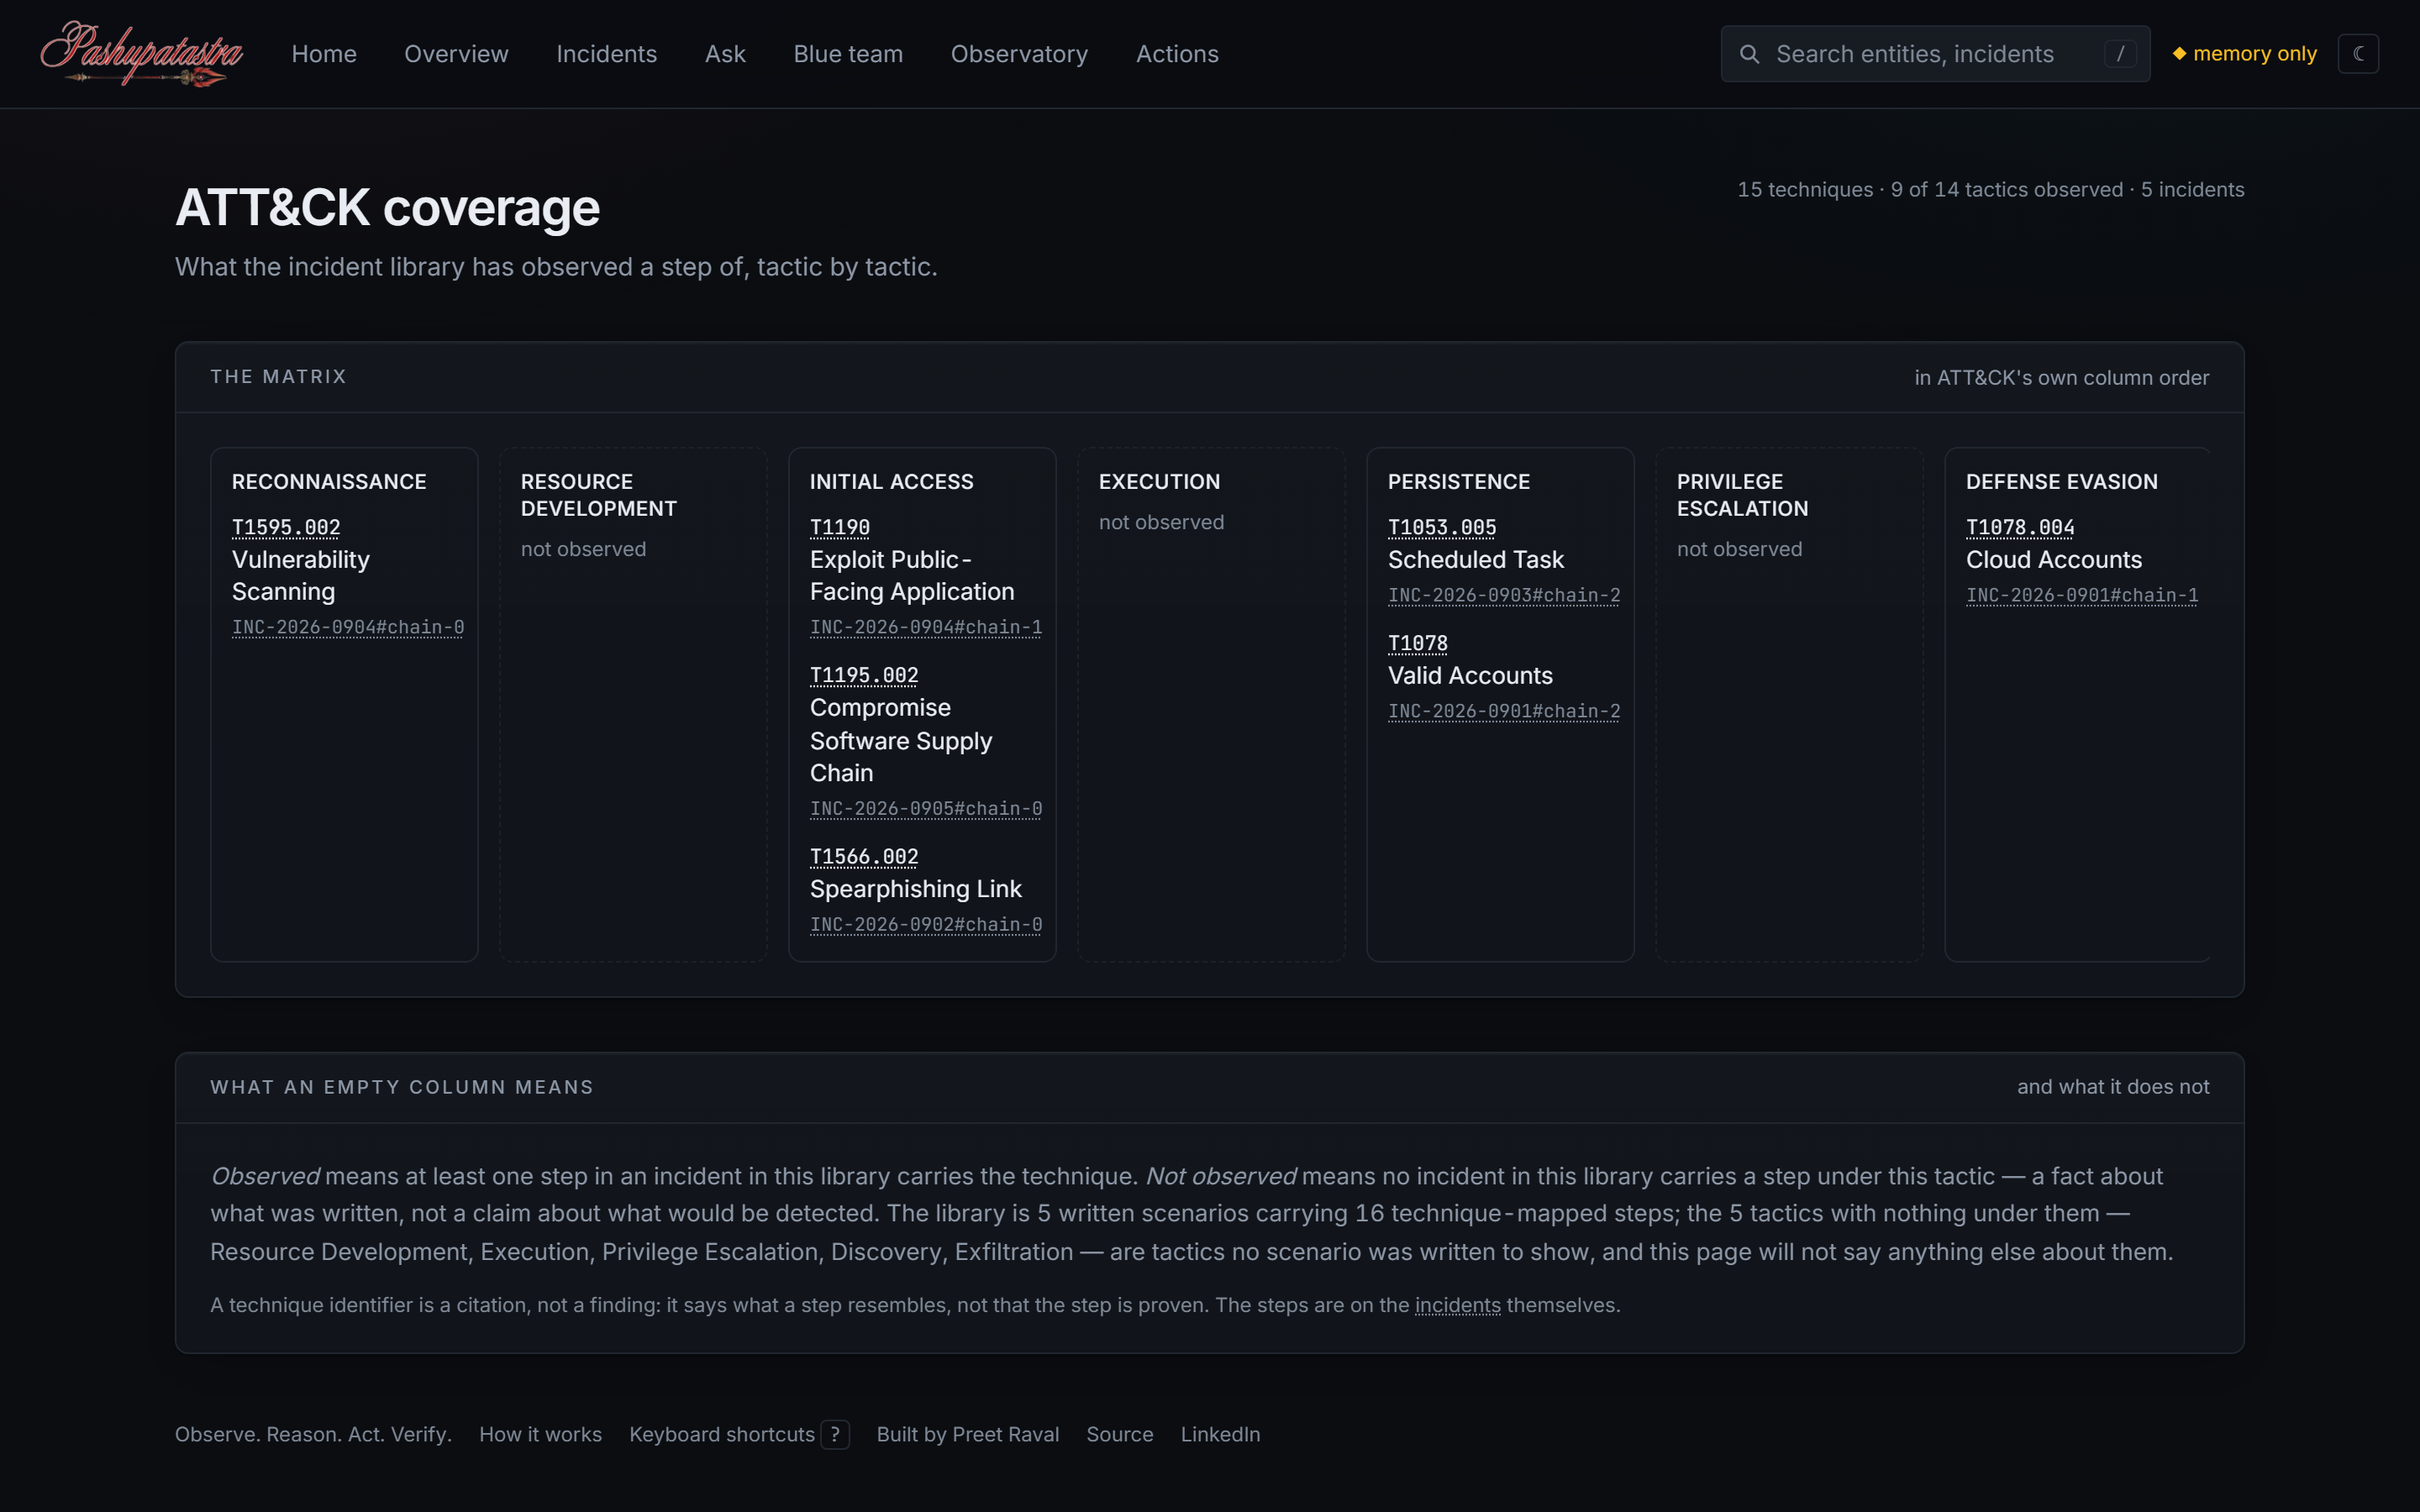This screenshot has width=2420, height=1512.
Task: Open technique T1078 Valid Accounts link
Action: coord(1418,643)
